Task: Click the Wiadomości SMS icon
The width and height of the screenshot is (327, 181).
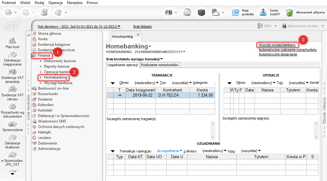Action: 34,121
